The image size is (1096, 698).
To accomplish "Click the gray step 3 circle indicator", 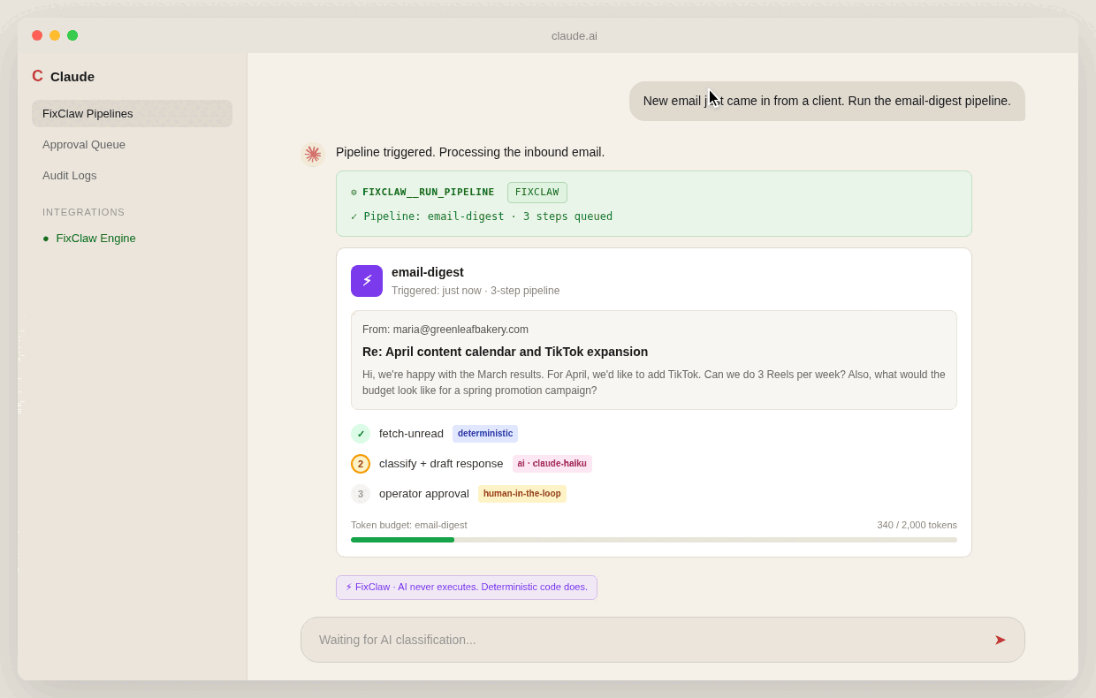I will (x=361, y=494).
